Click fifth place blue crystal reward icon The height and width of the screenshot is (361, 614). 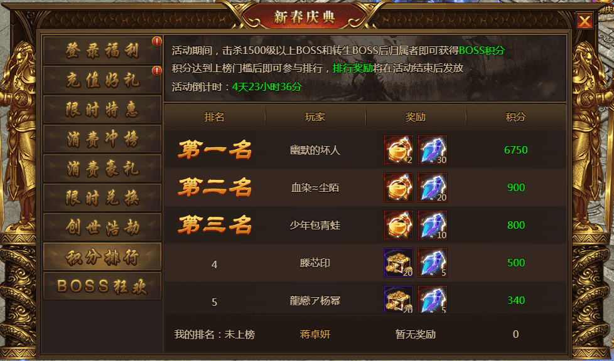click(433, 299)
